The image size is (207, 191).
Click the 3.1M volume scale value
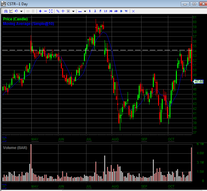pyautogui.click(x=200, y=162)
